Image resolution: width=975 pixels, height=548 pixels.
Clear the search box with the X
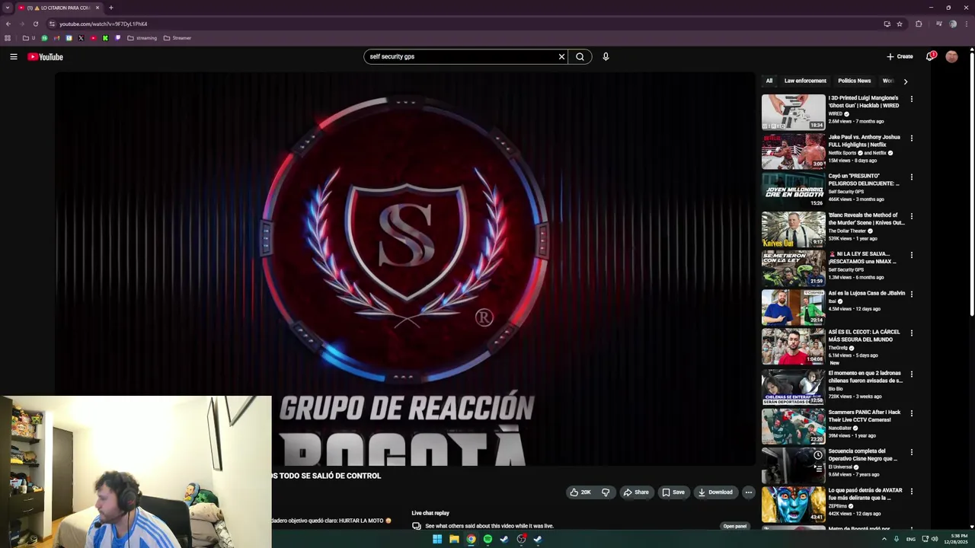561,56
